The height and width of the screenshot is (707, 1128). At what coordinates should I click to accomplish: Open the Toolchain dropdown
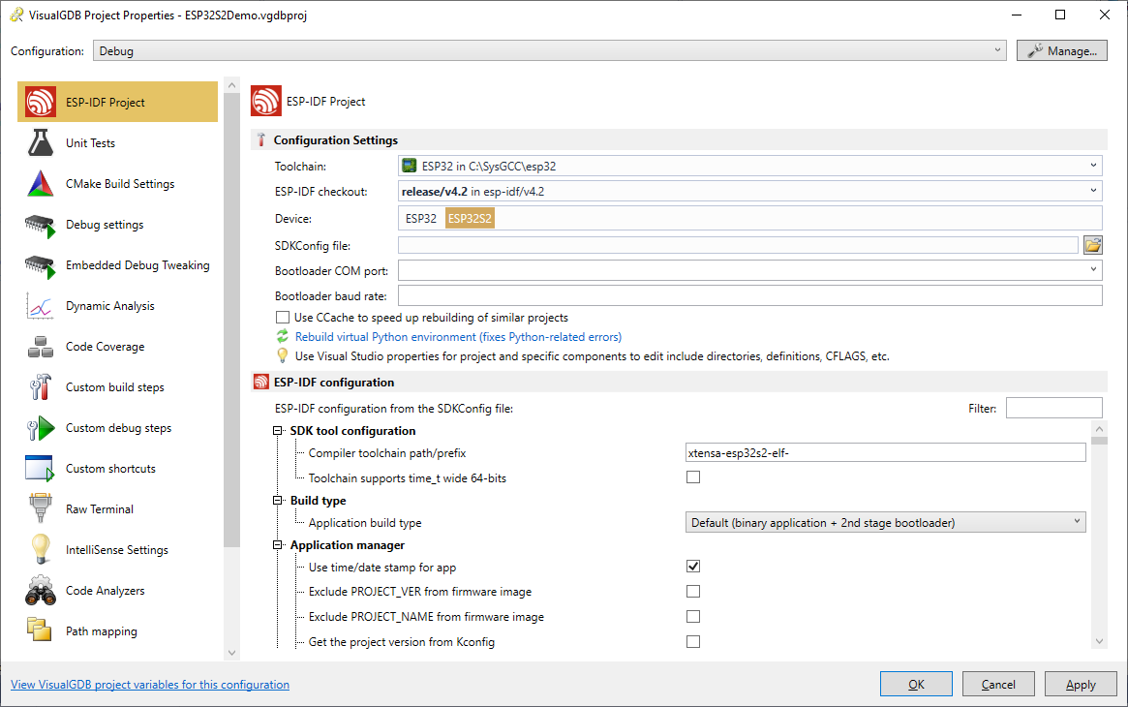point(749,167)
